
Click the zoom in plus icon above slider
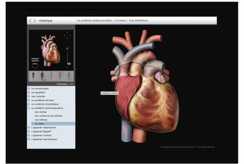point(67,49)
